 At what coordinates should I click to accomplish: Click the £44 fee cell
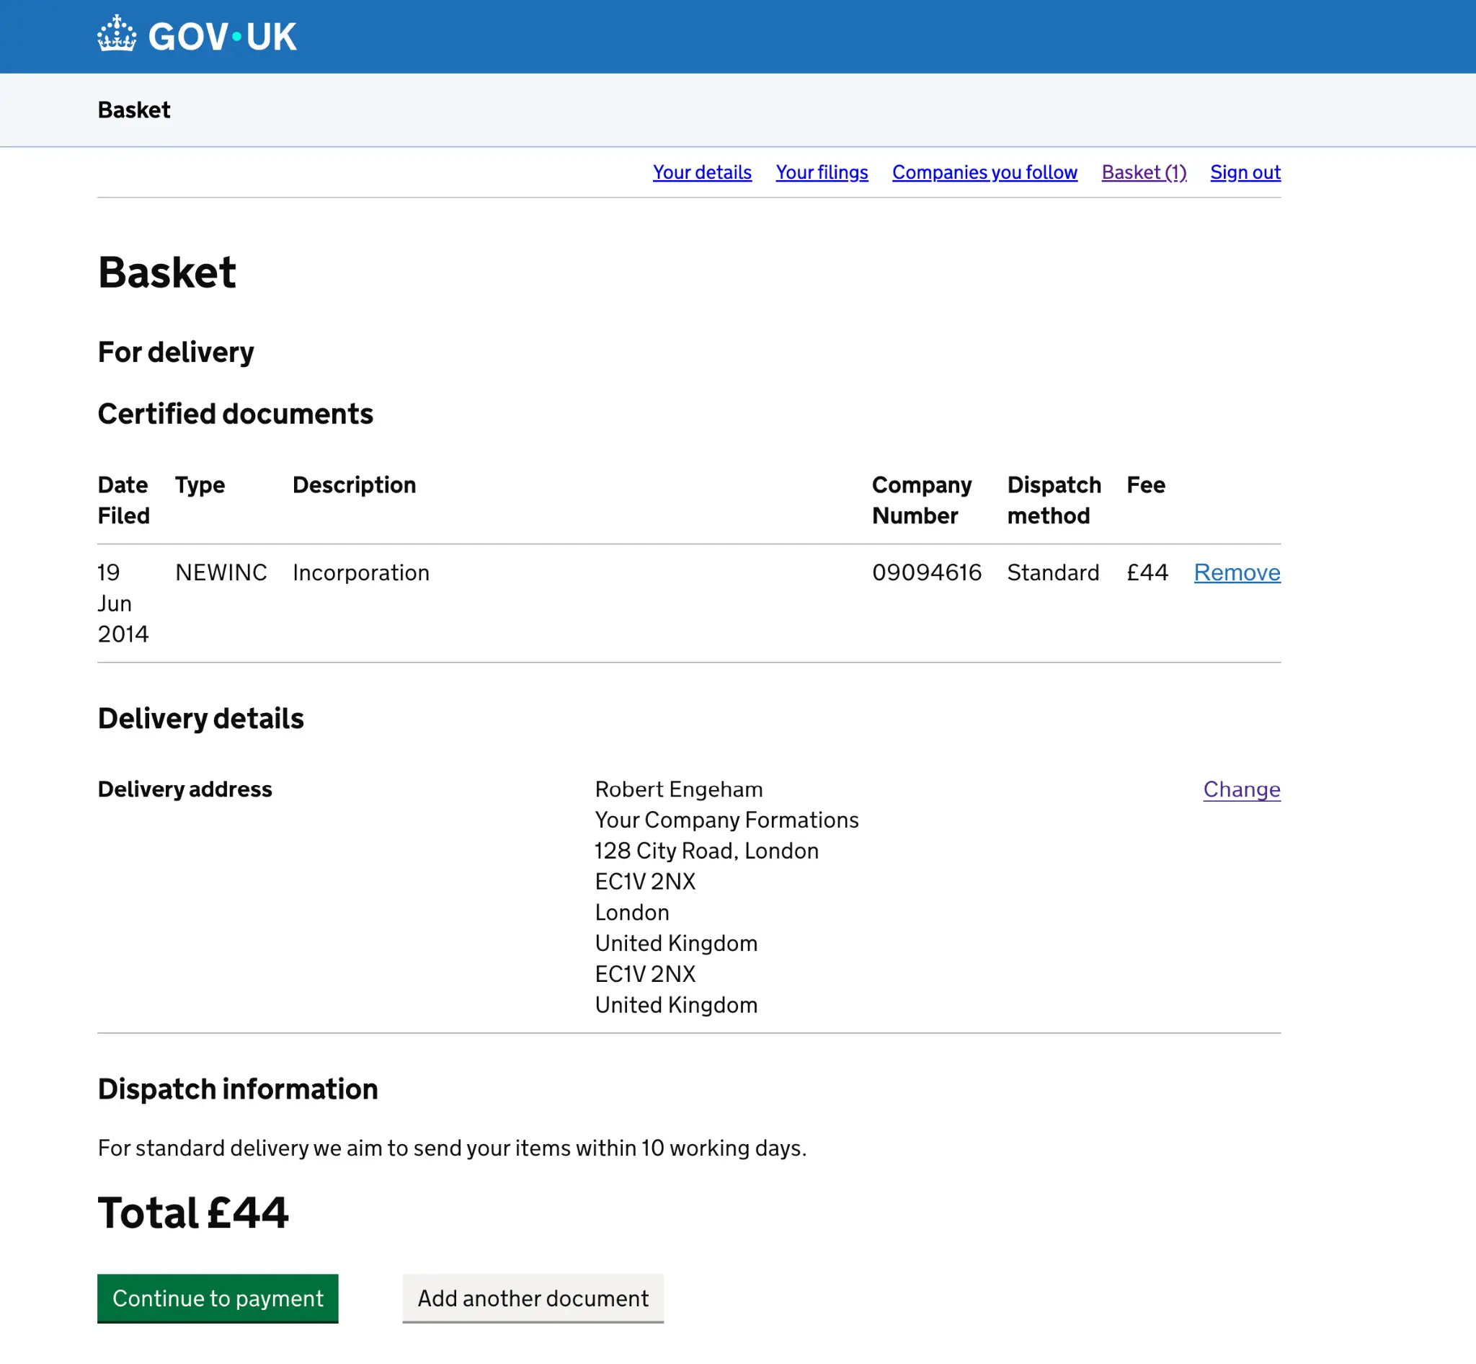click(x=1147, y=572)
